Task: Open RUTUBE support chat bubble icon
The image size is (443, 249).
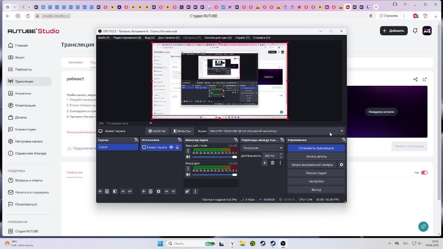Action: (423, 227)
